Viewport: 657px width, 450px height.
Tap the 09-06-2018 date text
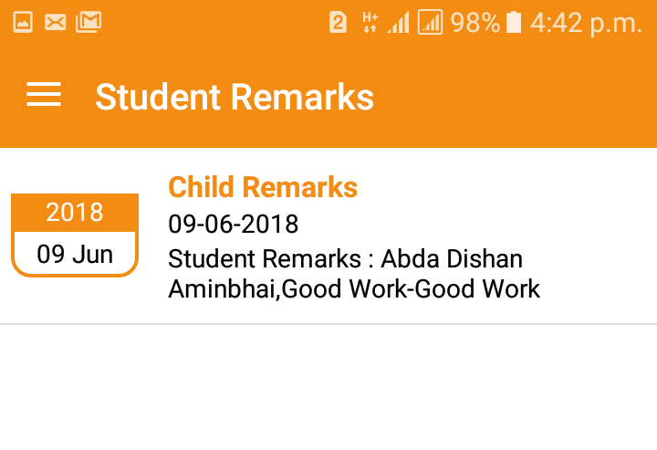[234, 224]
